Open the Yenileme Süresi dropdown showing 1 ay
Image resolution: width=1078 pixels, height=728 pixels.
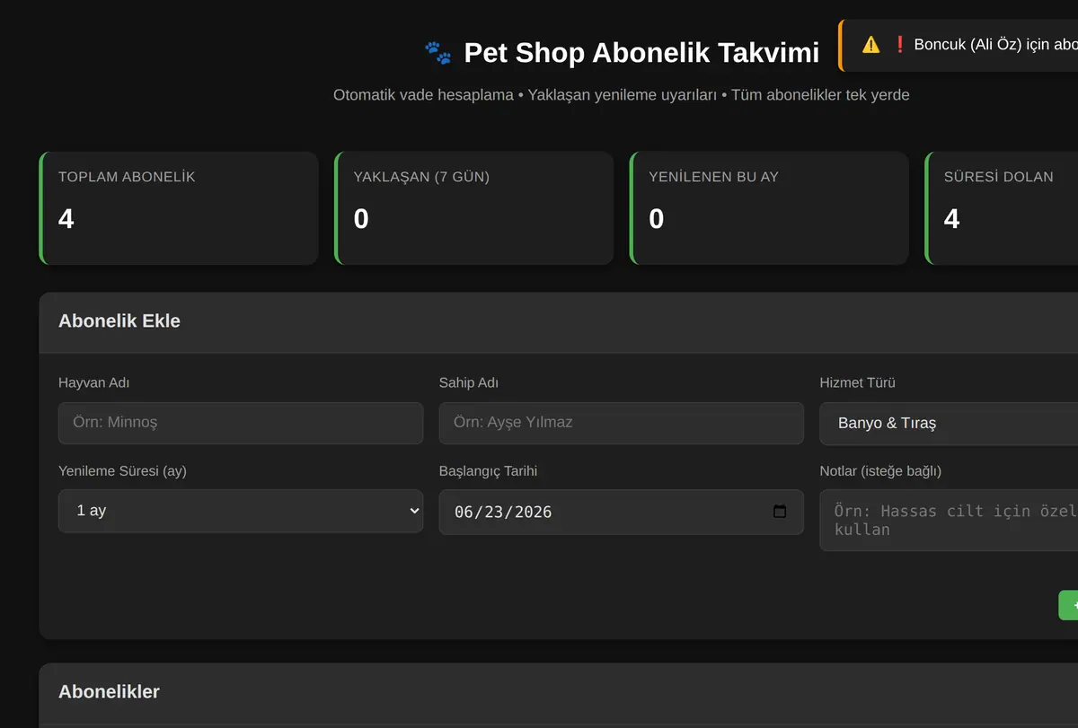pos(241,511)
